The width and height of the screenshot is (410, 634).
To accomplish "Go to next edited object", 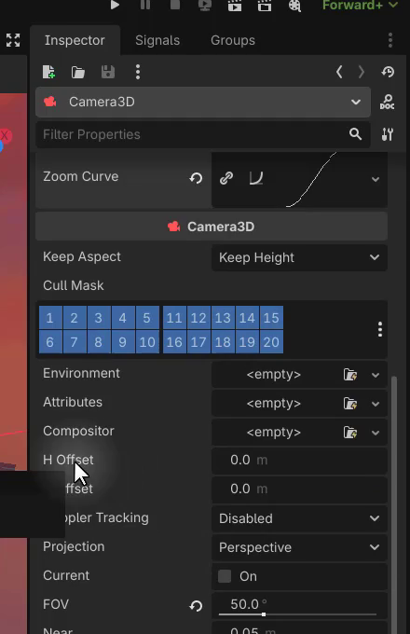I will tap(362, 72).
